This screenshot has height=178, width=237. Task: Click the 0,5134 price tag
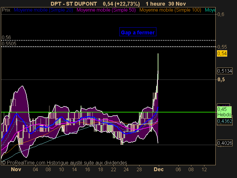tap(225, 71)
